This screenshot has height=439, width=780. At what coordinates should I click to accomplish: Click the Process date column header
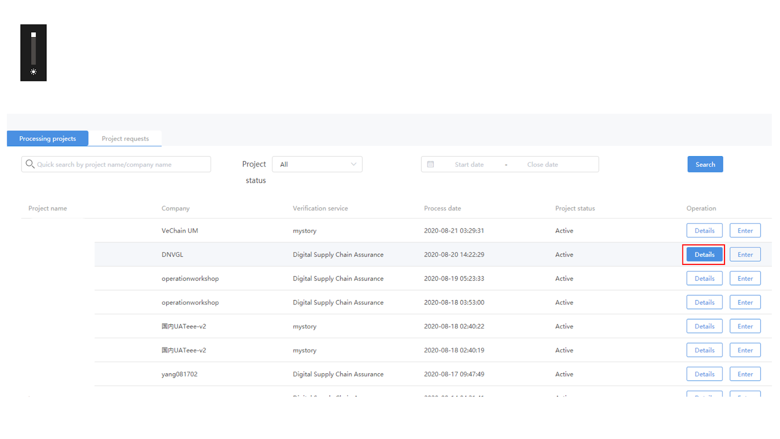tap(442, 208)
